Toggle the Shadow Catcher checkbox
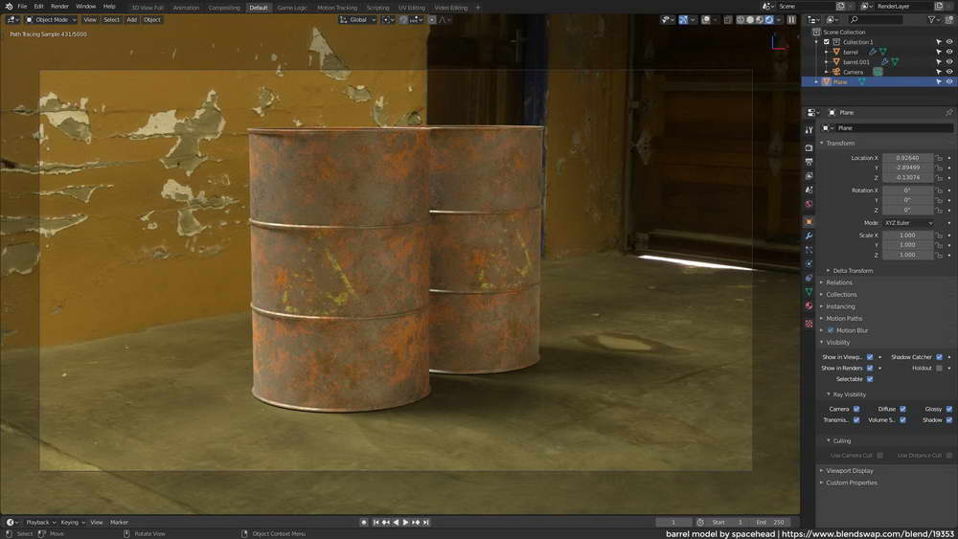Image resolution: width=958 pixels, height=539 pixels. [940, 357]
